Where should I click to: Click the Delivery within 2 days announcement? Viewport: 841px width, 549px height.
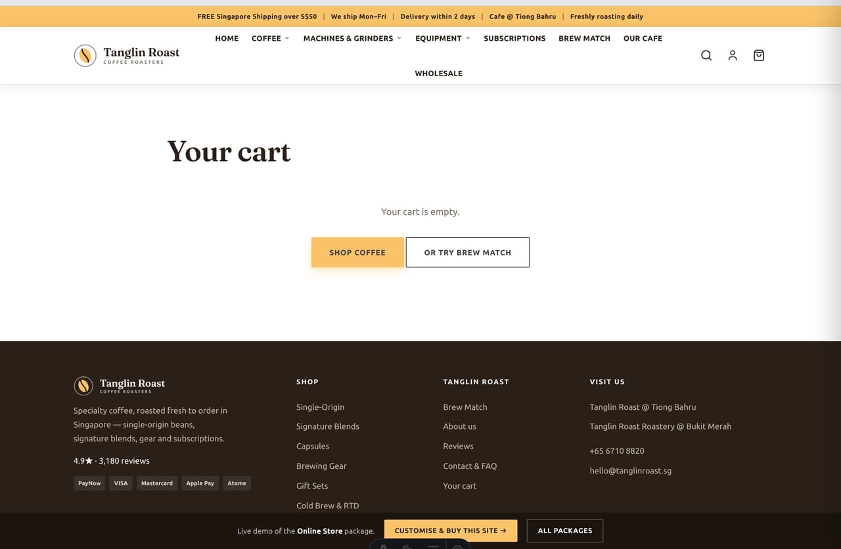[x=438, y=16]
